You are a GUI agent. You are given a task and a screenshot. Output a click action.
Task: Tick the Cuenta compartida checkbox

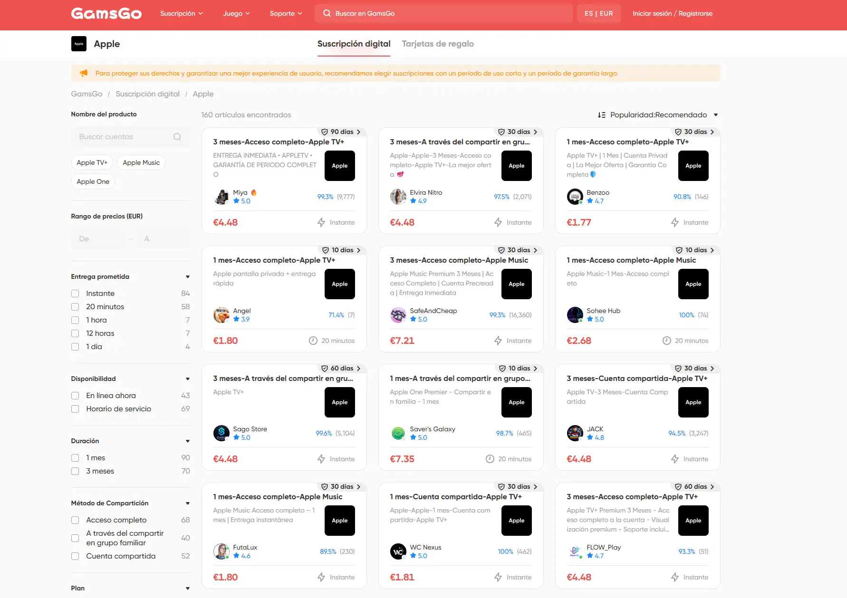pyautogui.click(x=75, y=556)
